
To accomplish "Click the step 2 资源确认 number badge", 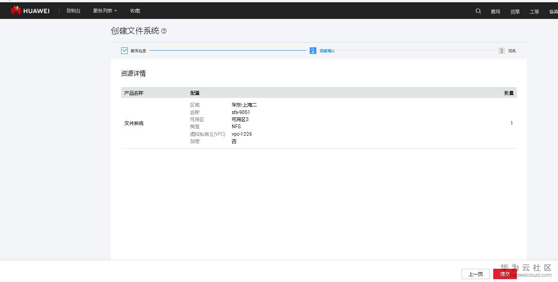I will click(313, 51).
